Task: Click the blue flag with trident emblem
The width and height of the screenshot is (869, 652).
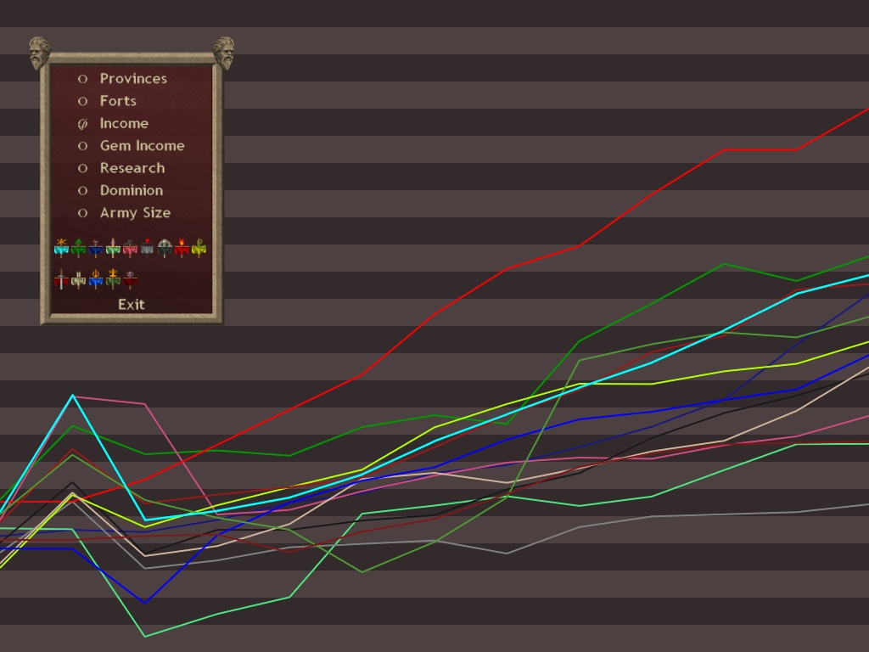Action: [x=96, y=278]
